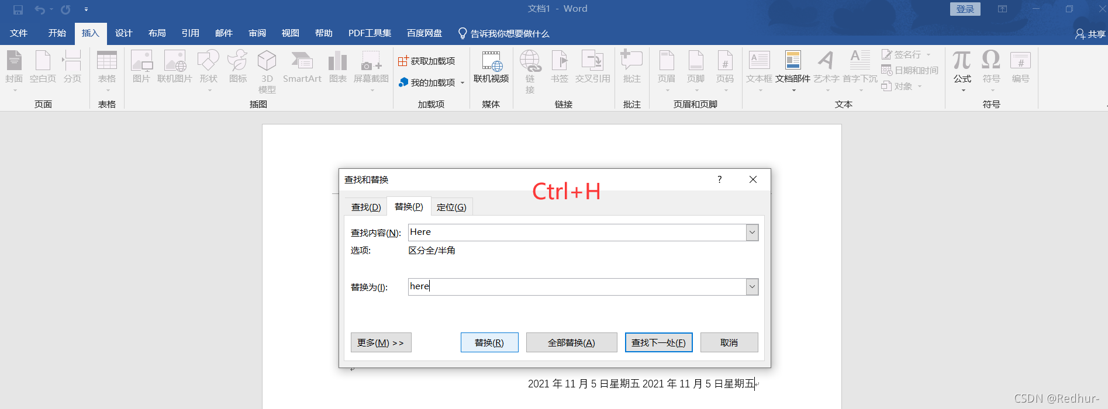
Task: Click the 取消 cancel button
Action: click(729, 342)
